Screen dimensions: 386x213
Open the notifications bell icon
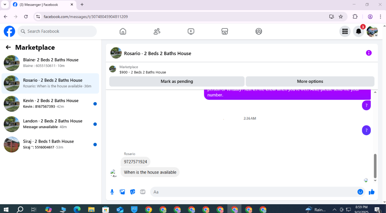click(x=359, y=31)
